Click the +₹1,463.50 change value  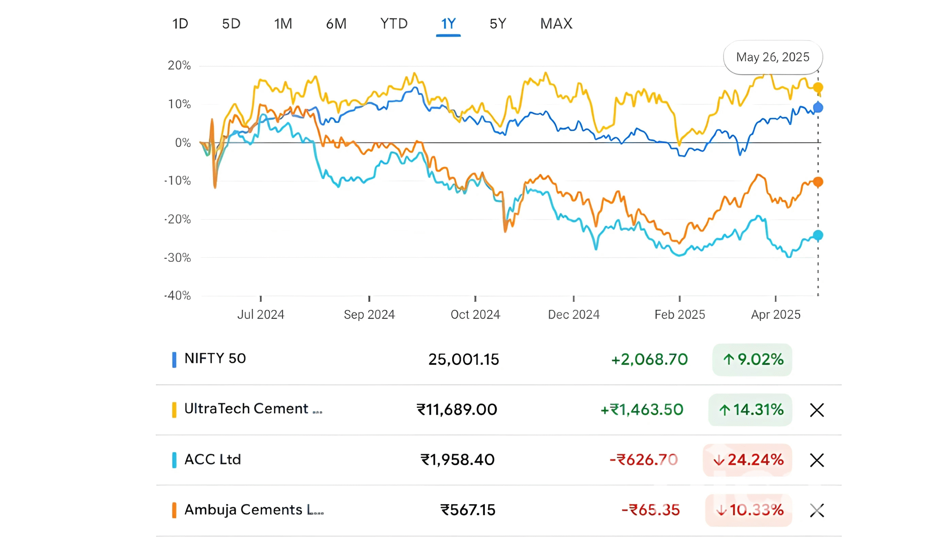click(641, 410)
